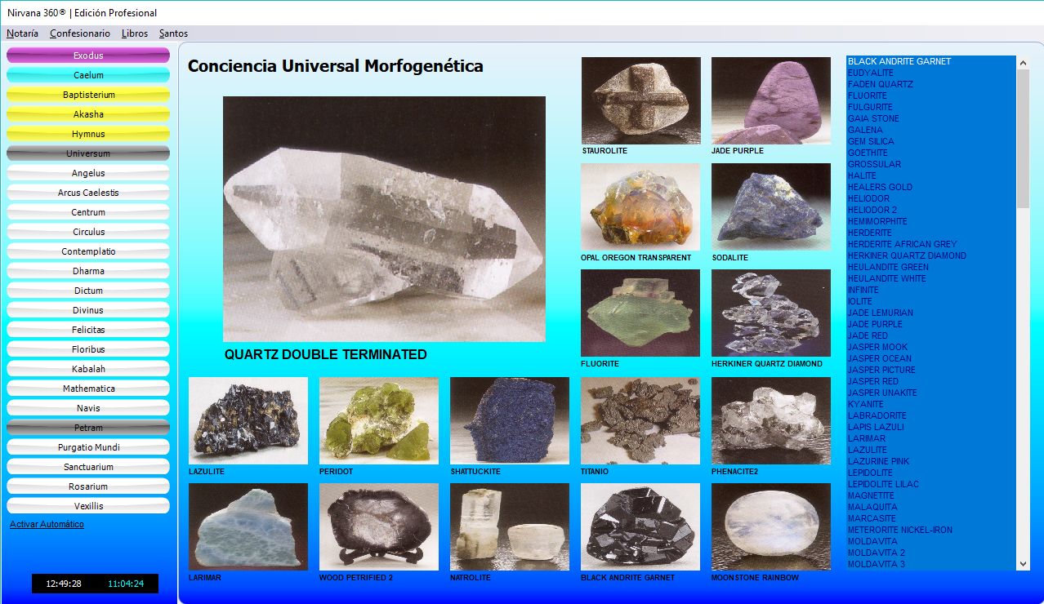Select the Natrolite thumbnail
The image size is (1044, 604).
coord(510,526)
